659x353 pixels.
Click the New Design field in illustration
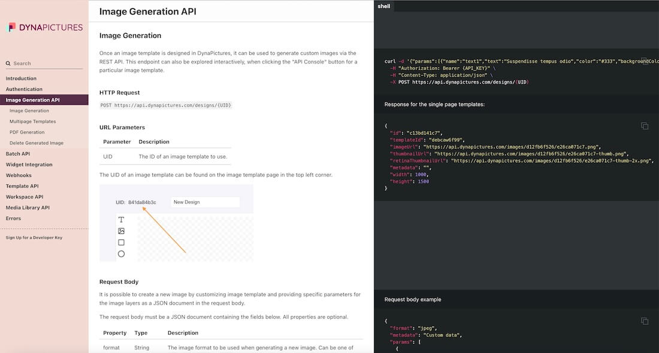(x=205, y=202)
